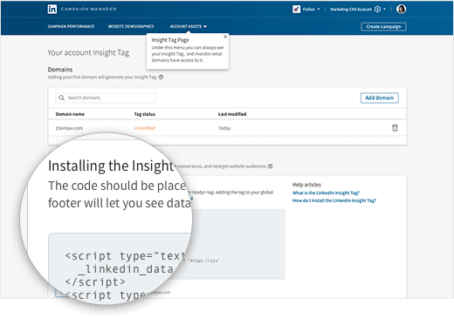Click the Marketing CXO Account label
This screenshot has height=318, width=454.
coord(351,10)
